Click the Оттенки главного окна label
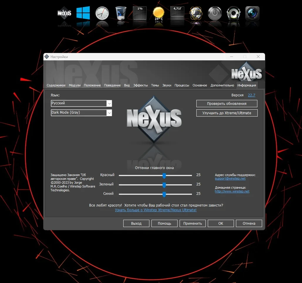302x283 pixels. (154, 168)
